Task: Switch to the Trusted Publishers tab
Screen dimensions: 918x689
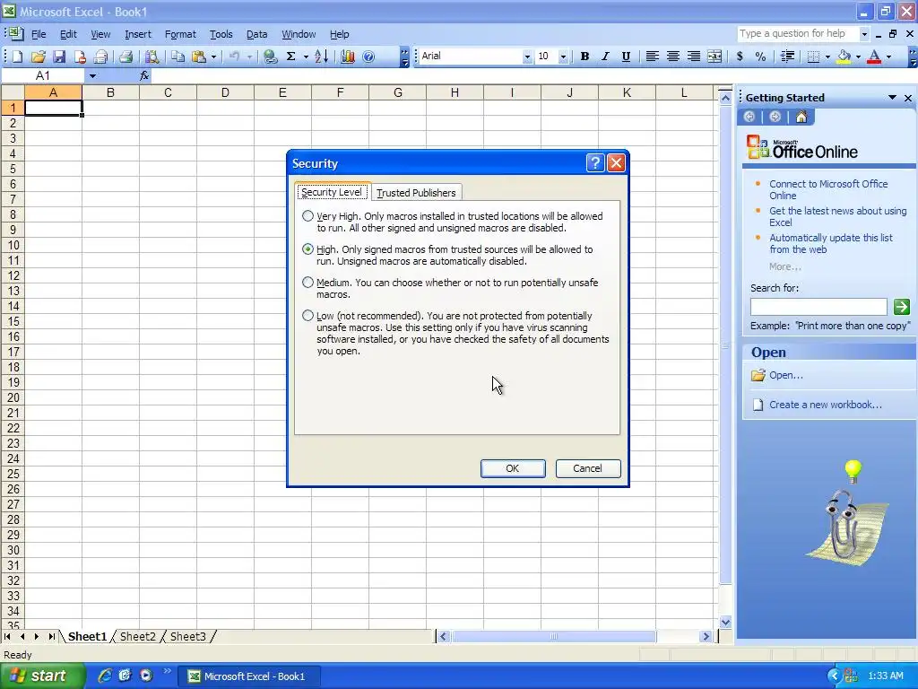Action: point(416,193)
